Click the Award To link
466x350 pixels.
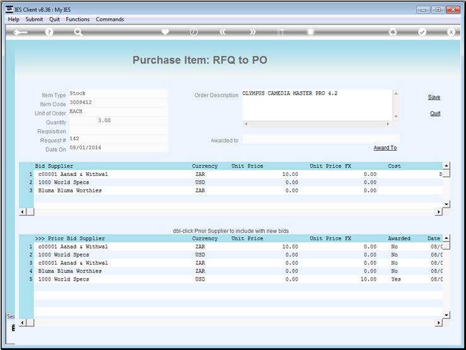385,148
